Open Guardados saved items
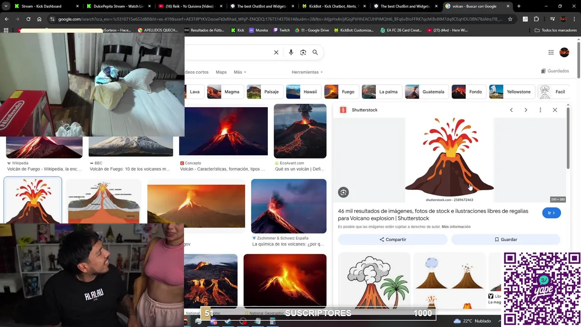The height and width of the screenshot is (327, 581). tap(555, 71)
